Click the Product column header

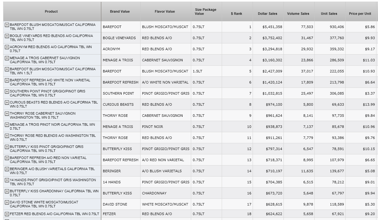pos(51,11)
